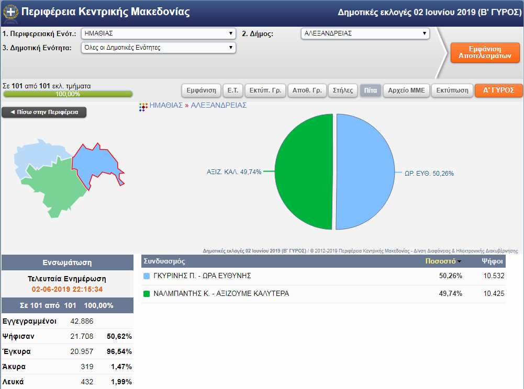Sort by Ποσοστό column arrow
Image resolution: width=524 pixels, height=389 pixels.
(460, 261)
